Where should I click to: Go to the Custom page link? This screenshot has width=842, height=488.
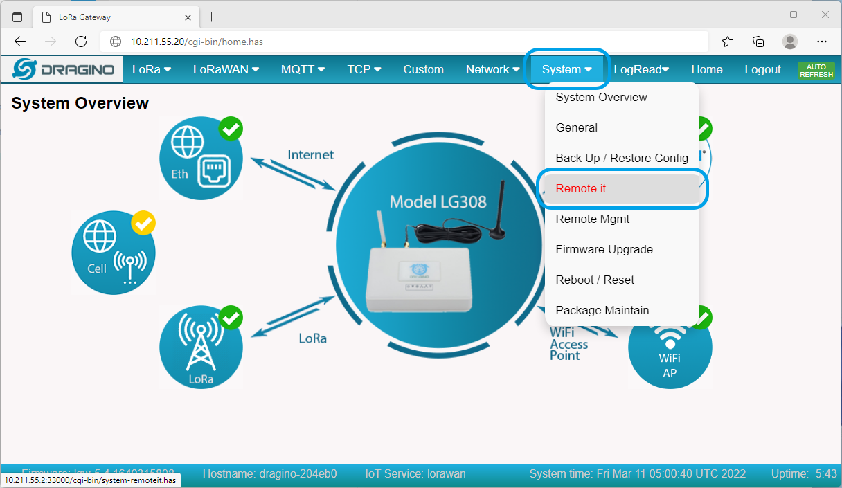(x=423, y=69)
